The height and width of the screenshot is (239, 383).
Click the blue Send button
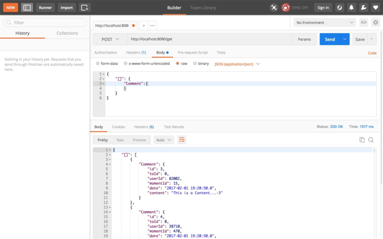coord(330,39)
